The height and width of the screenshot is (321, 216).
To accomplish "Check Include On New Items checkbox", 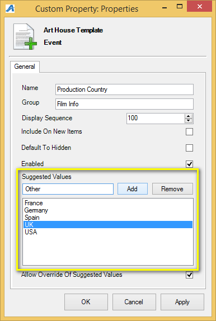I will pos(189,131).
